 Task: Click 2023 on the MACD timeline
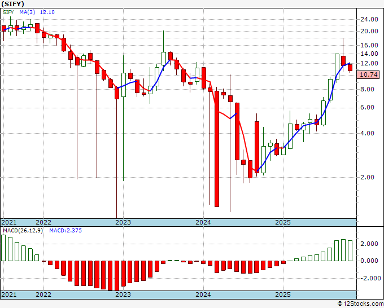[x=123, y=294]
